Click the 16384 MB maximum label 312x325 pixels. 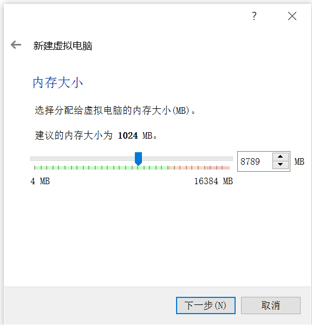(x=213, y=181)
